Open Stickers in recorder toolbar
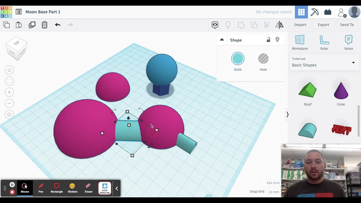The width and height of the screenshot is (361, 203). pyautogui.click(x=72, y=188)
